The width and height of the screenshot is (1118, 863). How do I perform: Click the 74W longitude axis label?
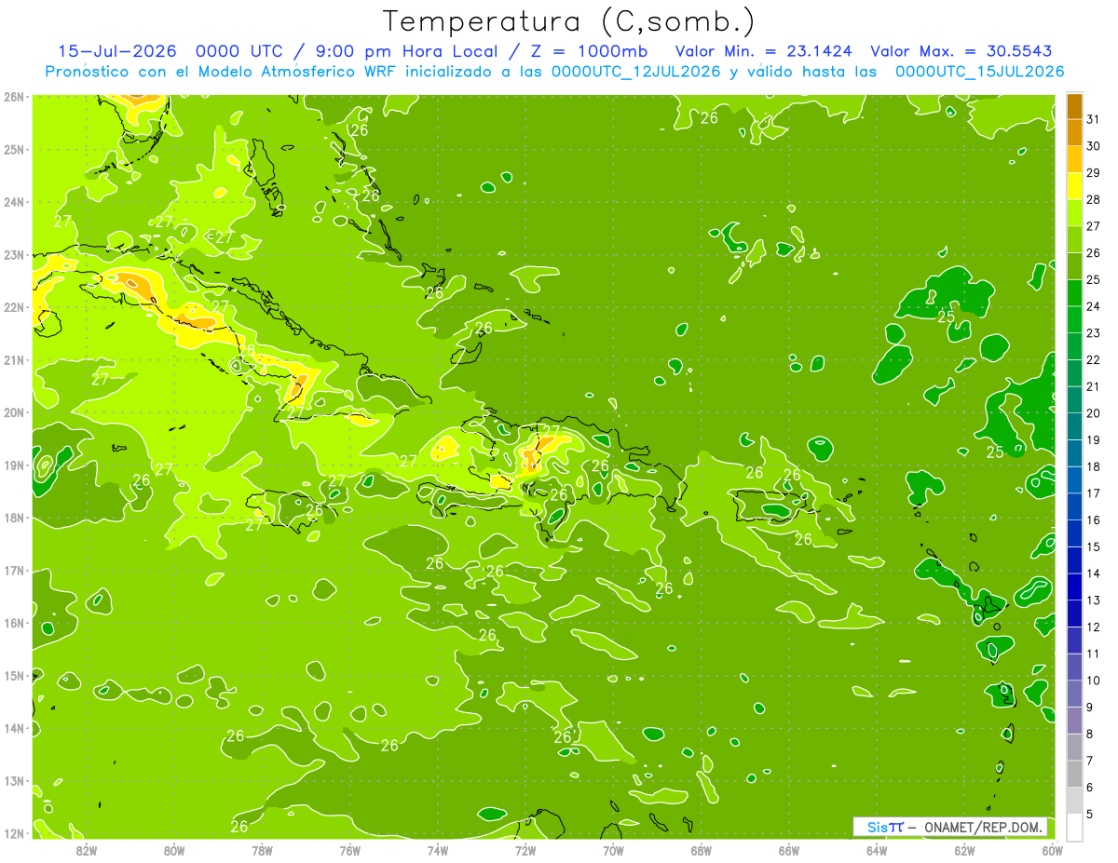(438, 850)
